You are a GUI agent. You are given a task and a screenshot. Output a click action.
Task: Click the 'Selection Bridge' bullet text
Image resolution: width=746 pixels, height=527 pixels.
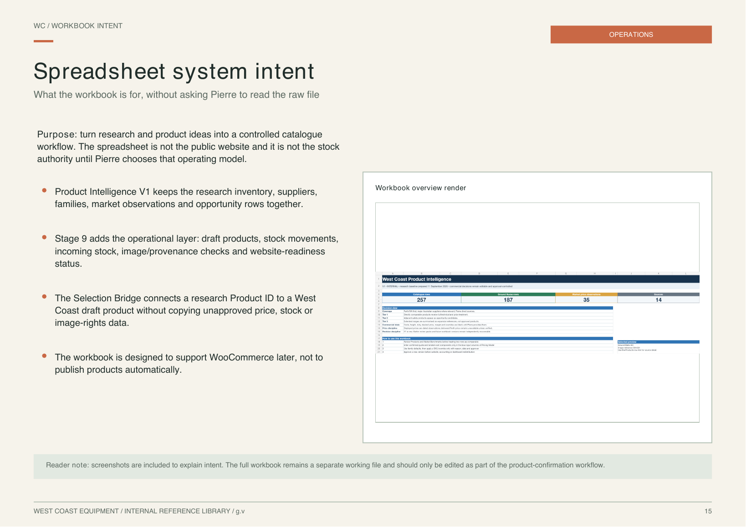click(x=185, y=310)
